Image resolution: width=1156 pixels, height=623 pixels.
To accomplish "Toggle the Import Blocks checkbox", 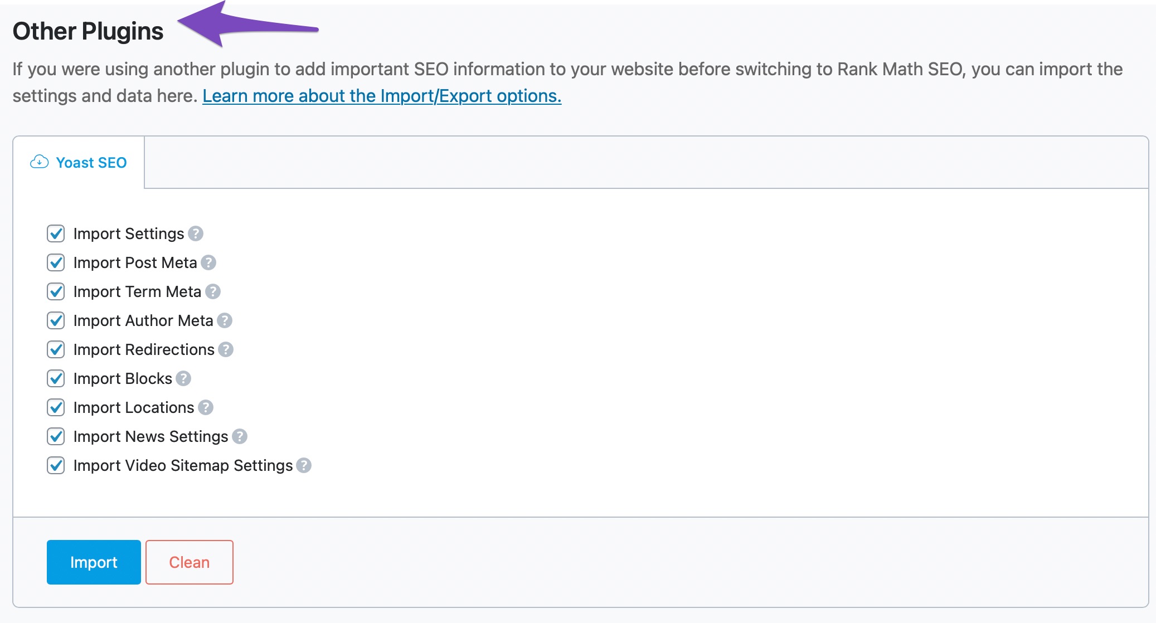I will [x=56, y=378].
